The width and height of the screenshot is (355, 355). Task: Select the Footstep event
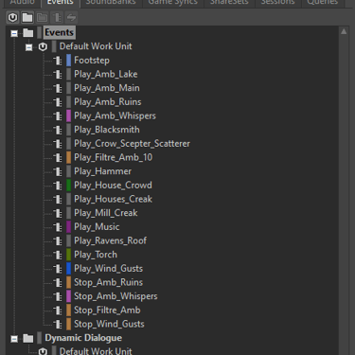click(x=92, y=61)
